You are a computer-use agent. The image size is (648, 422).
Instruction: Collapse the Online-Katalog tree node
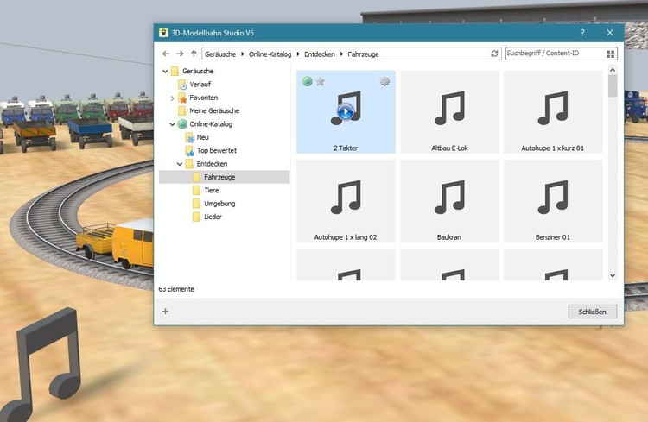click(172, 124)
